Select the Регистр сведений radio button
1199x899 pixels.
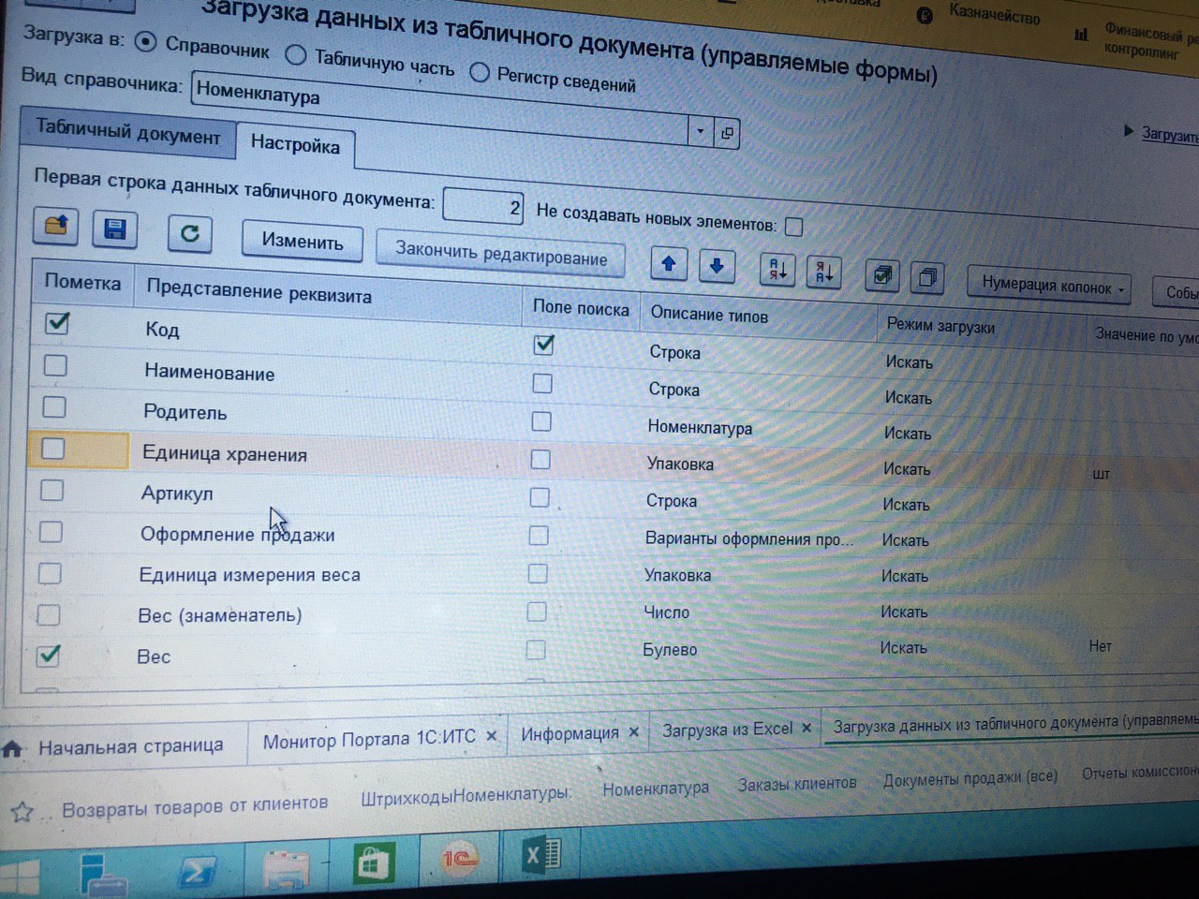(480, 72)
